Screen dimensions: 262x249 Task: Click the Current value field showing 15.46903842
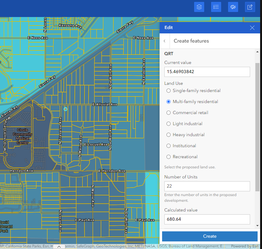coord(207,72)
